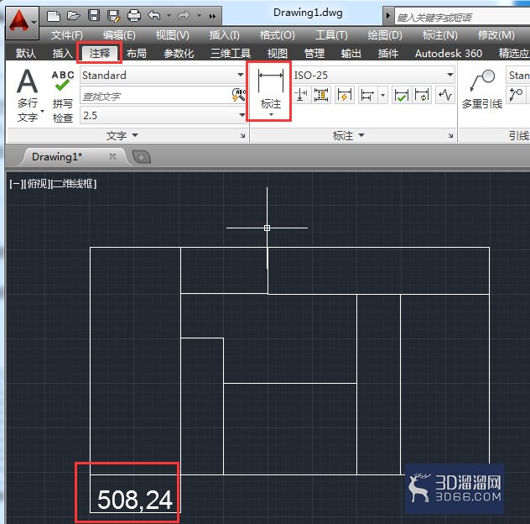Open the ISO-25 dimension style dropdown

pos(373,75)
